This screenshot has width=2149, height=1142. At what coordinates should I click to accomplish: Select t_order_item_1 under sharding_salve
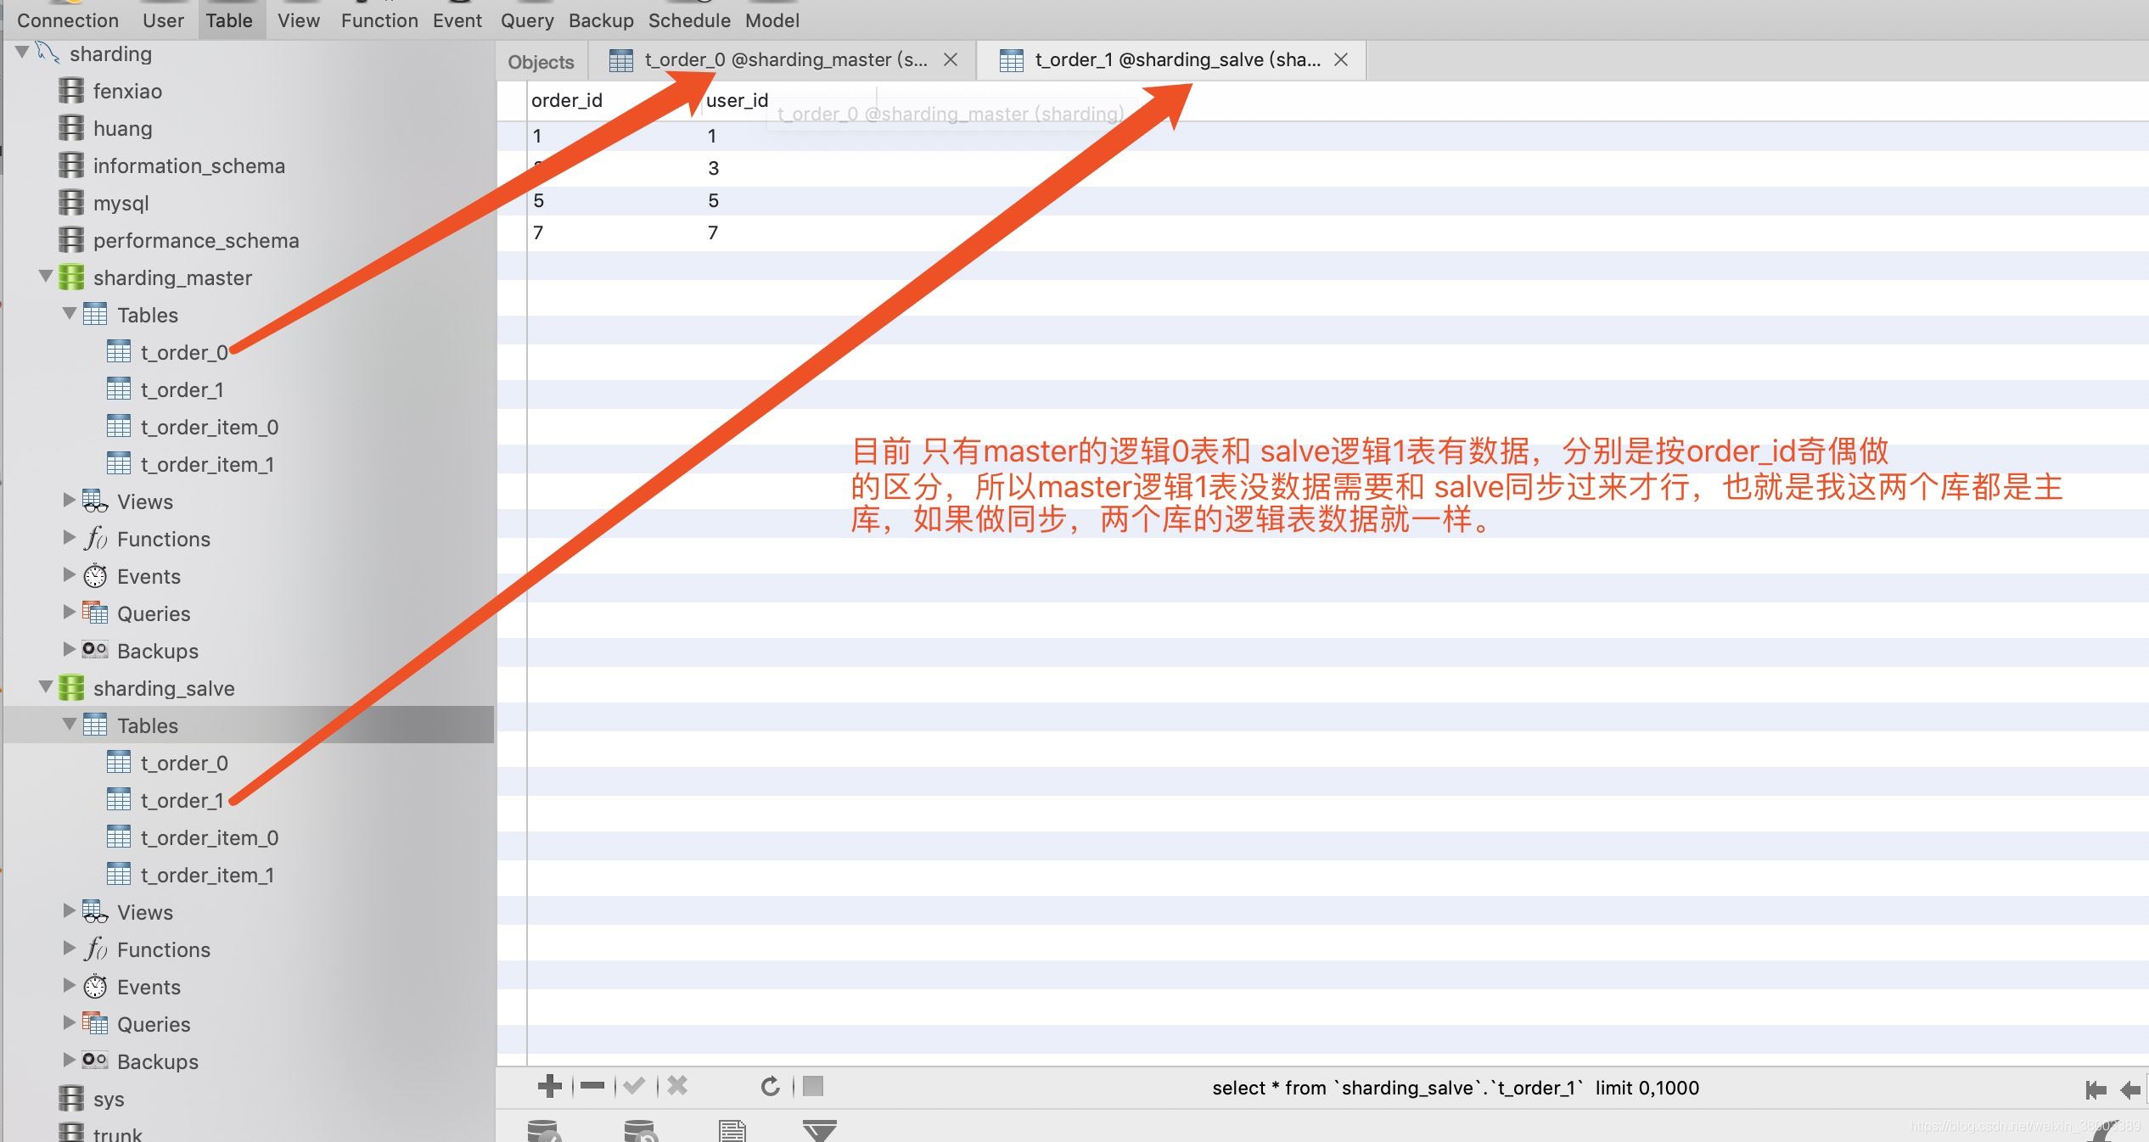click(207, 875)
